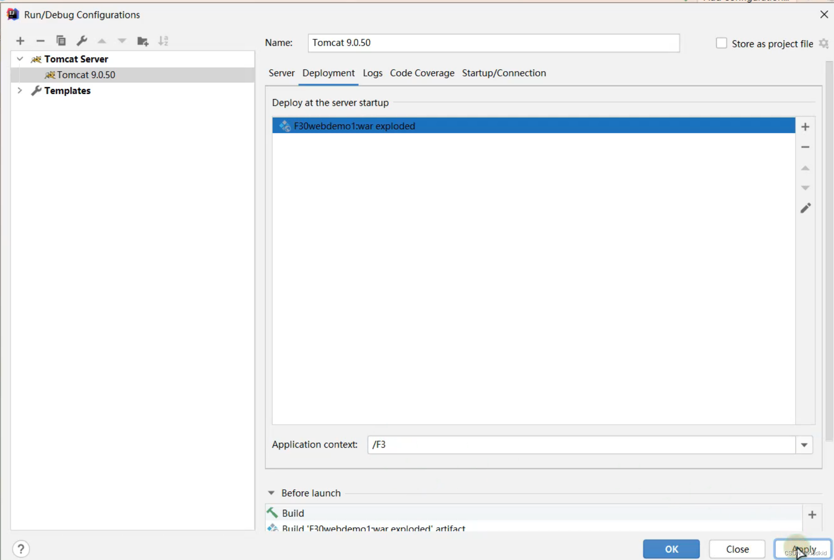
Task: Sort configurations alphabetically
Action: [x=163, y=41]
